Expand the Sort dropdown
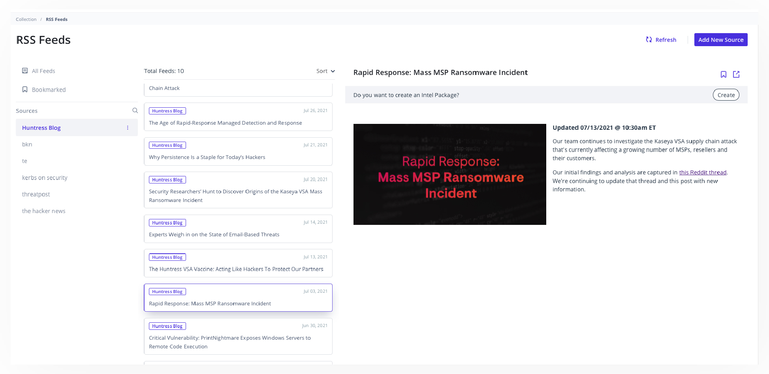 [325, 71]
